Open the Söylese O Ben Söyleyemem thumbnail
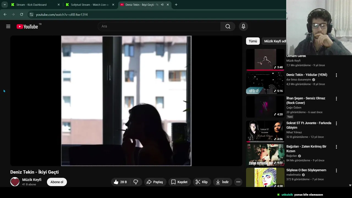Image resolution: width=352 pixels, height=198 pixels. coord(265,178)
